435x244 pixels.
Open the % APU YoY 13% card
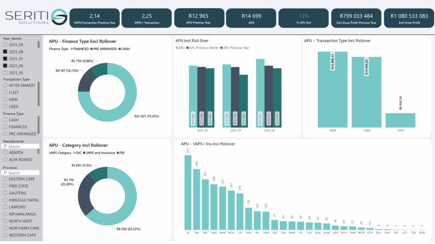[x=303, y=18]
